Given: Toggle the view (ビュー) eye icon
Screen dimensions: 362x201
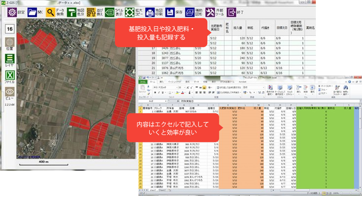Looking at the screenshot, I should click(9, 92).
